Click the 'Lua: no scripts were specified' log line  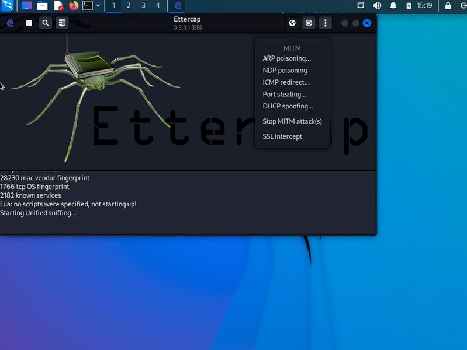68,204
